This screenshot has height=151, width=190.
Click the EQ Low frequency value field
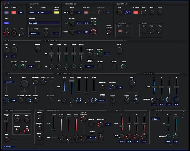[x=168, y=142]
